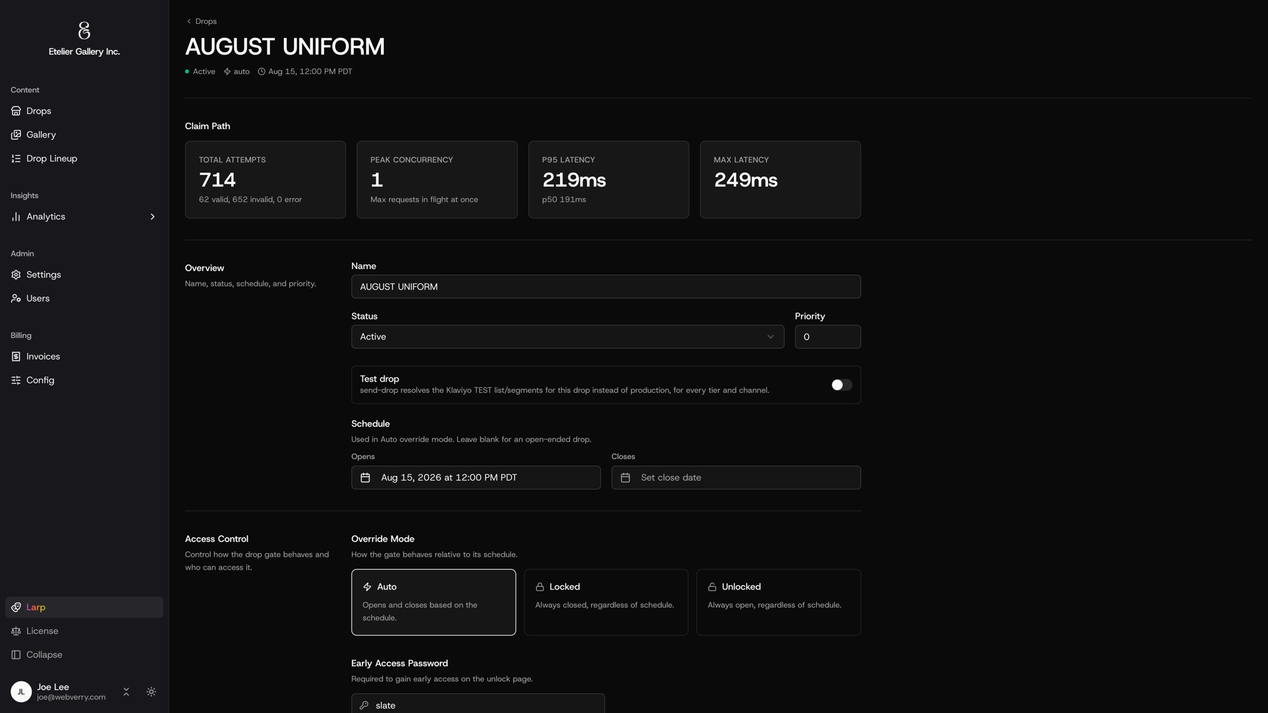Click the Priority number field
Screen dimensions: 1268x713
(828, 337)
